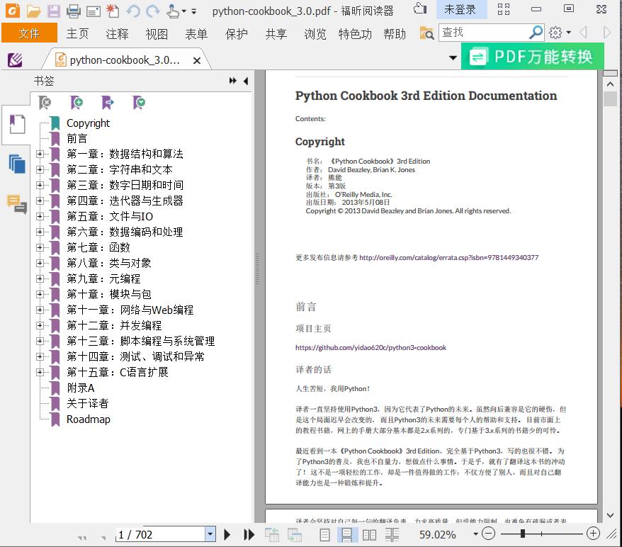Expand 第一章：数据结构和算法 bookmark
Viewport: 622px width, 547px height.
[x=40, y=154]
